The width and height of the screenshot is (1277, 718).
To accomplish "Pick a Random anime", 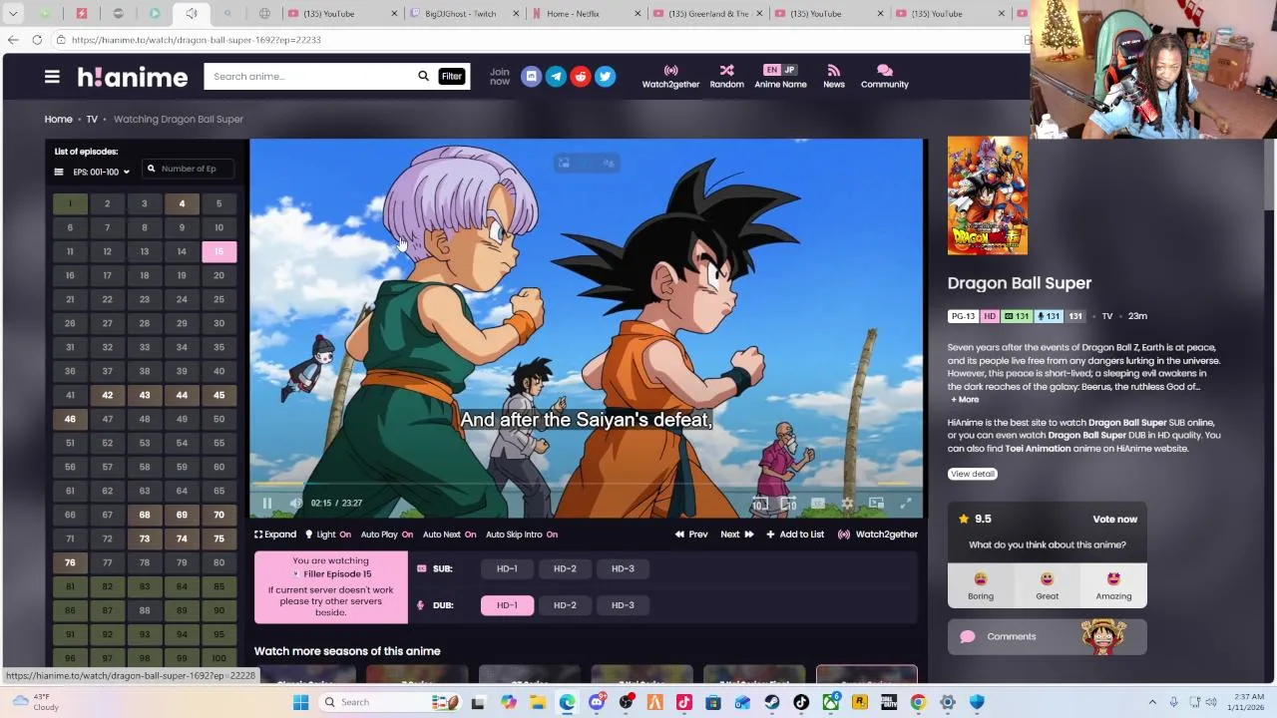I will click(x=726, y=77).
